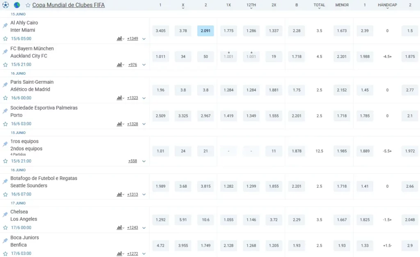Open +1349 more markets for Al Ahly match
Image resolution: width=420 pixels, height=257 pixels.
[132, 39]
